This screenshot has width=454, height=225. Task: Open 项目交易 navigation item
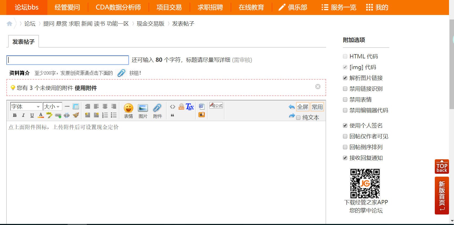pyautogui.click(x=169, y=7)
